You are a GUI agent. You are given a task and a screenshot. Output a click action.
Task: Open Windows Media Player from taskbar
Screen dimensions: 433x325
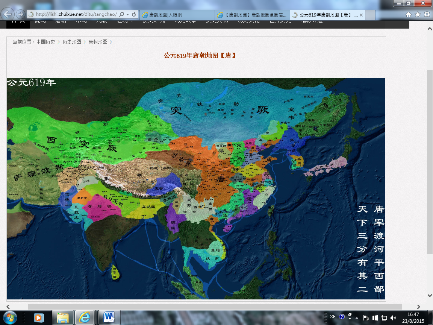tap(39, 317)
